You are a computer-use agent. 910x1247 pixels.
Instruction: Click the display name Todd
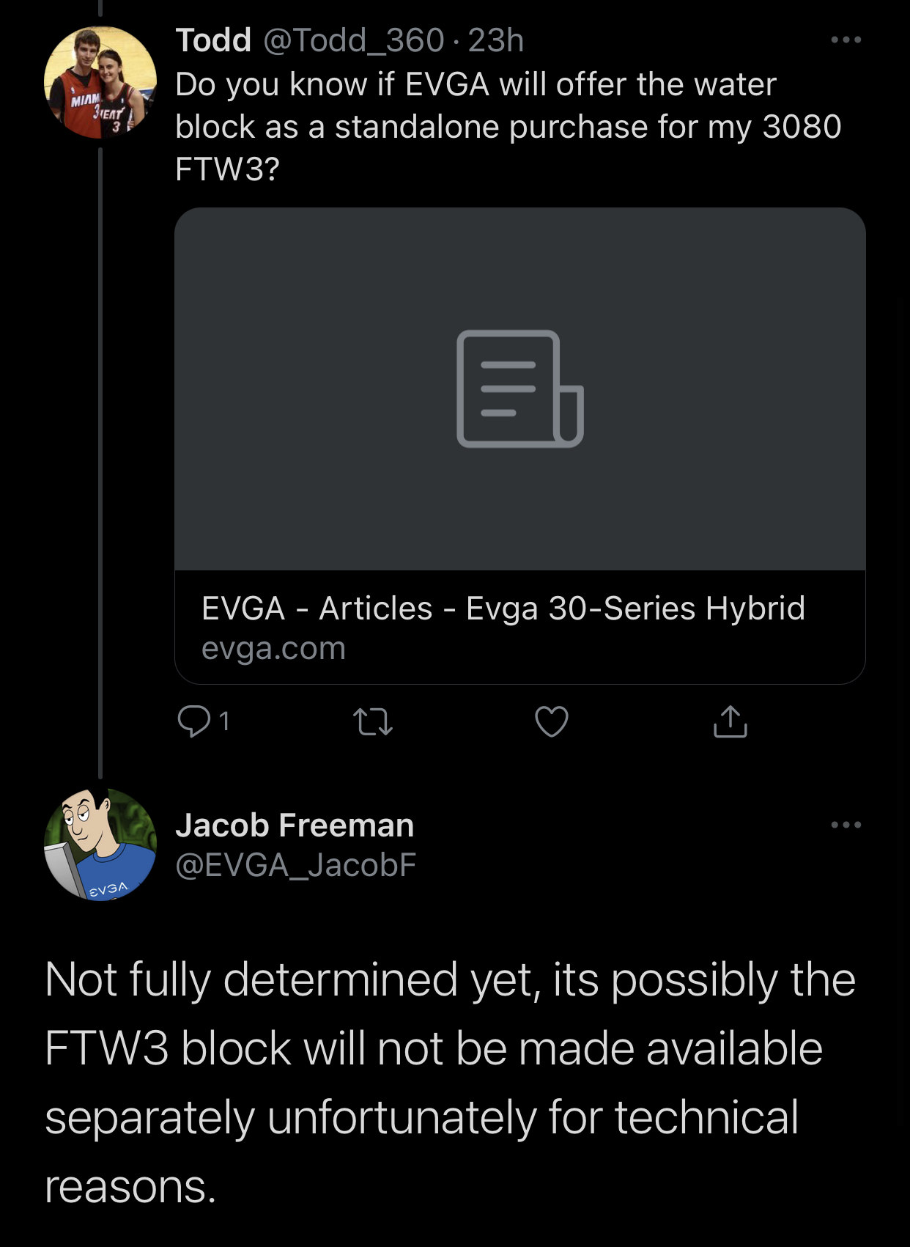point(213,40)
